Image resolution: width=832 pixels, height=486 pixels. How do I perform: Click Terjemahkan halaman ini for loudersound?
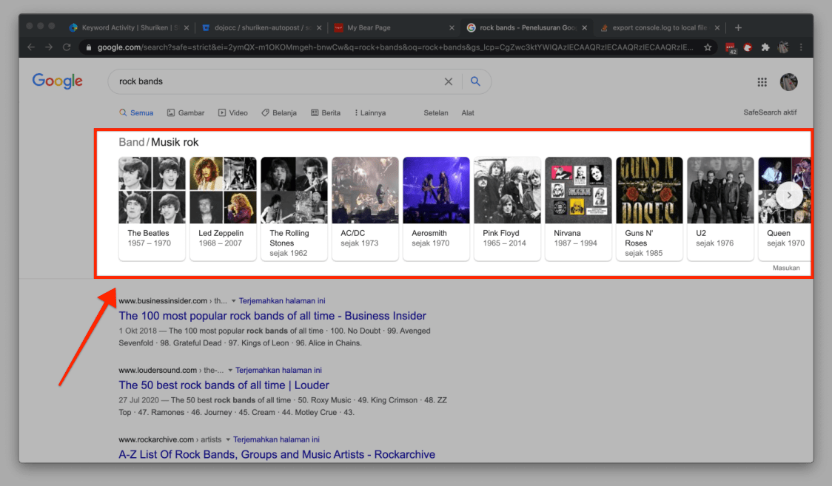(278, 371)
